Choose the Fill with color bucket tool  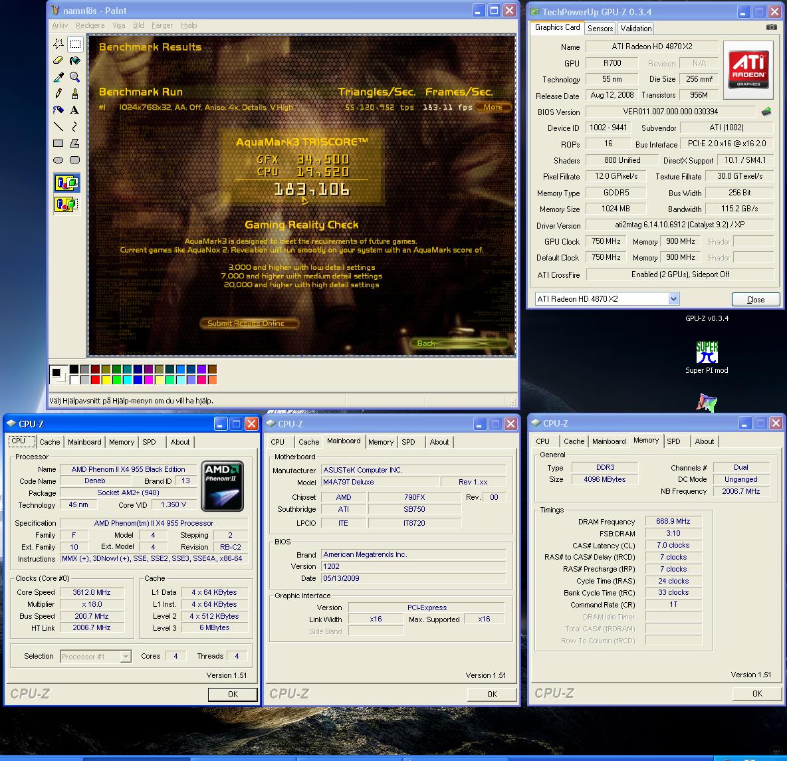click(75, 60)
